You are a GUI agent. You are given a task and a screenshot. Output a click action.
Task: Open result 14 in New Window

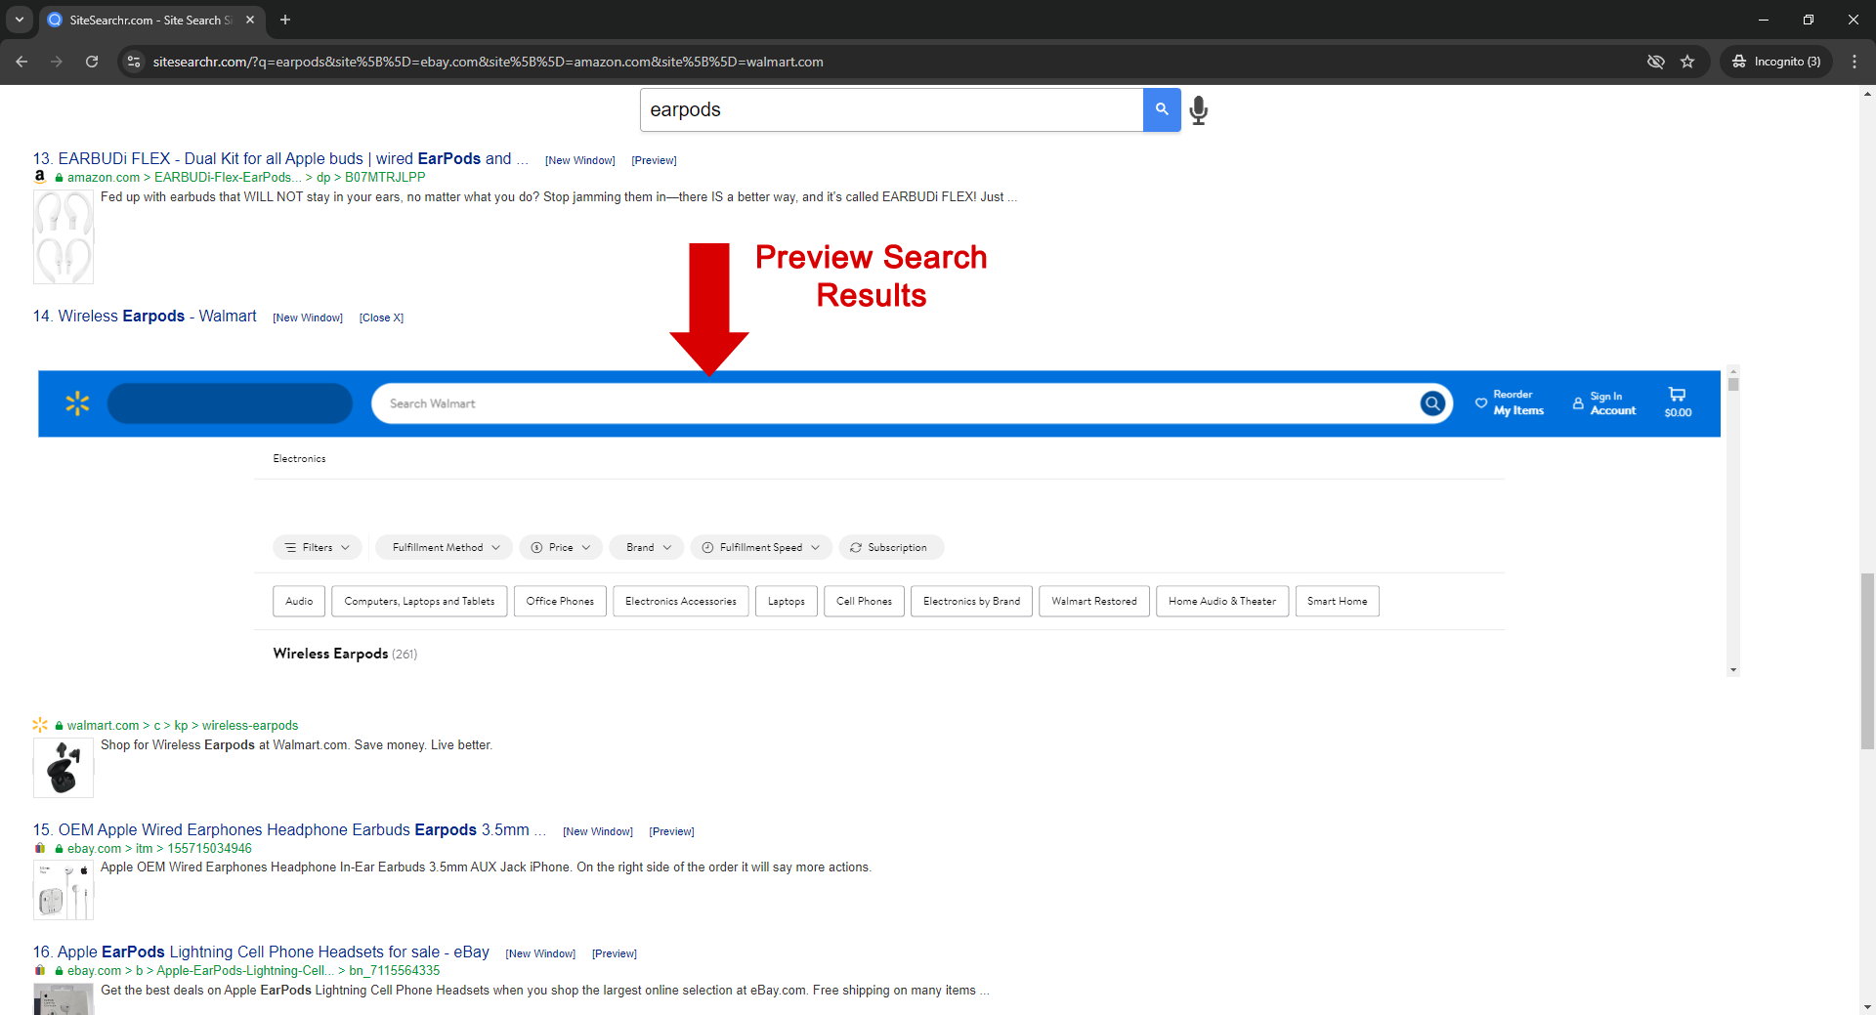tap(308, 317)
